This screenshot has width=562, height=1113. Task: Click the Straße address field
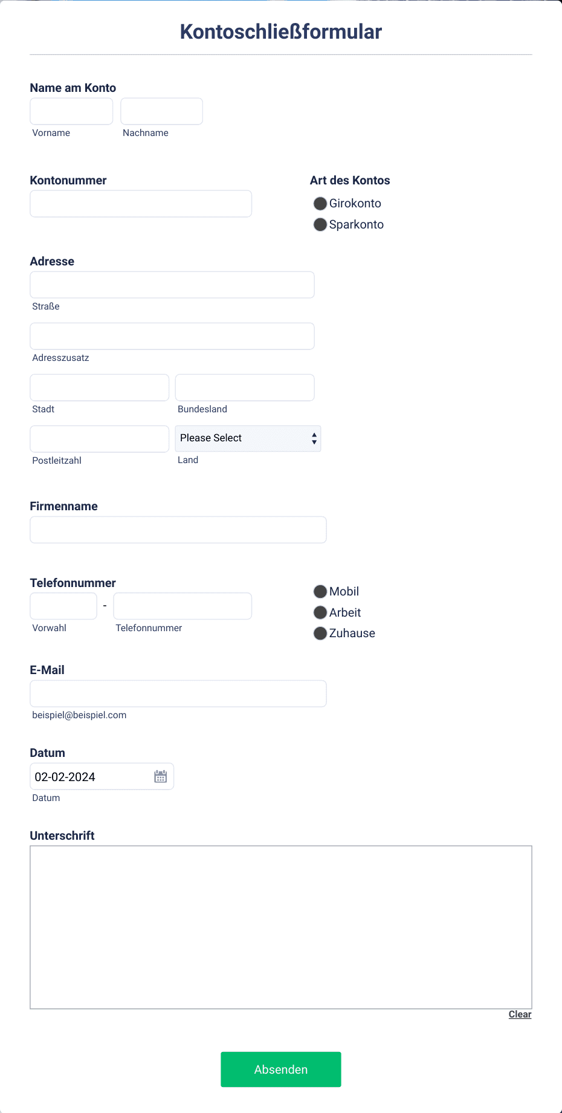172,285
